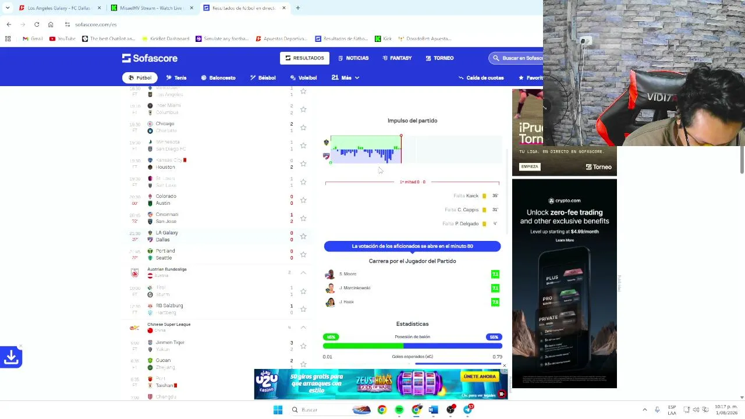This screenshot has height=419, width=745.
Task: Click the Buscar en Sofascore search field
Action: point(516,58)
